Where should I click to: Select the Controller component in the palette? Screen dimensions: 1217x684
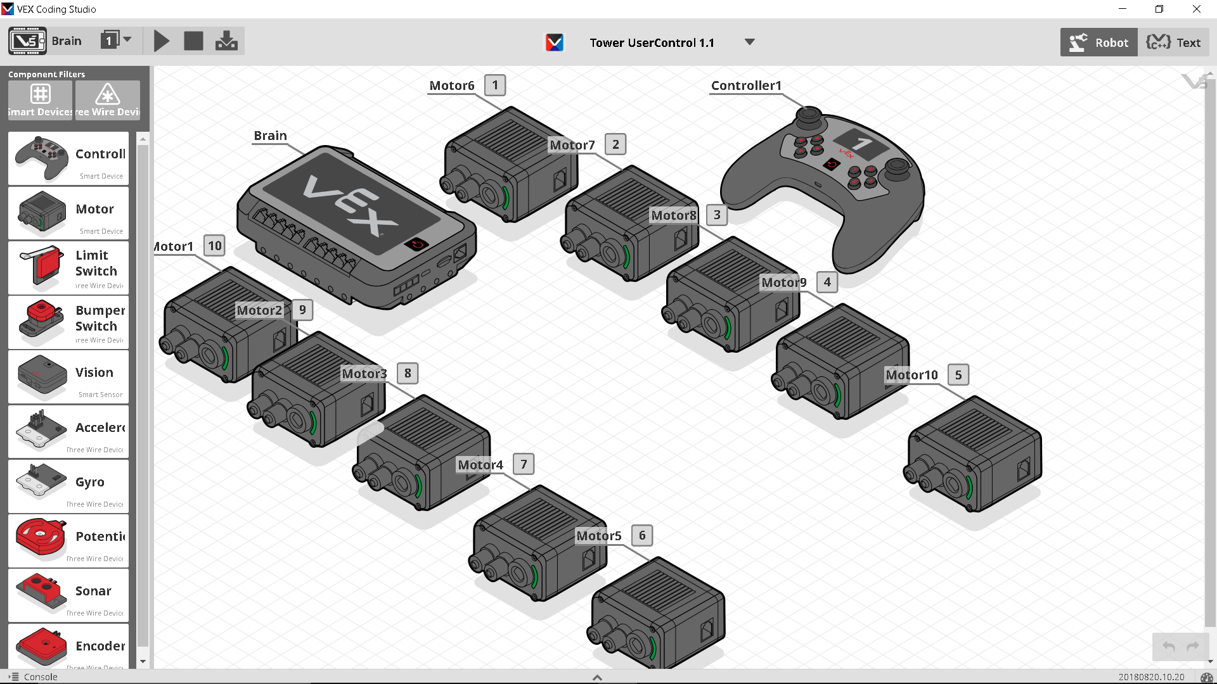[68, 158]
